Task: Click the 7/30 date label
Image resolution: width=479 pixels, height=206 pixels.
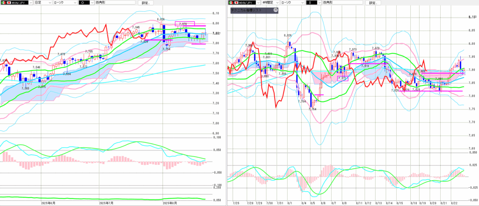Action: point(269,203)
